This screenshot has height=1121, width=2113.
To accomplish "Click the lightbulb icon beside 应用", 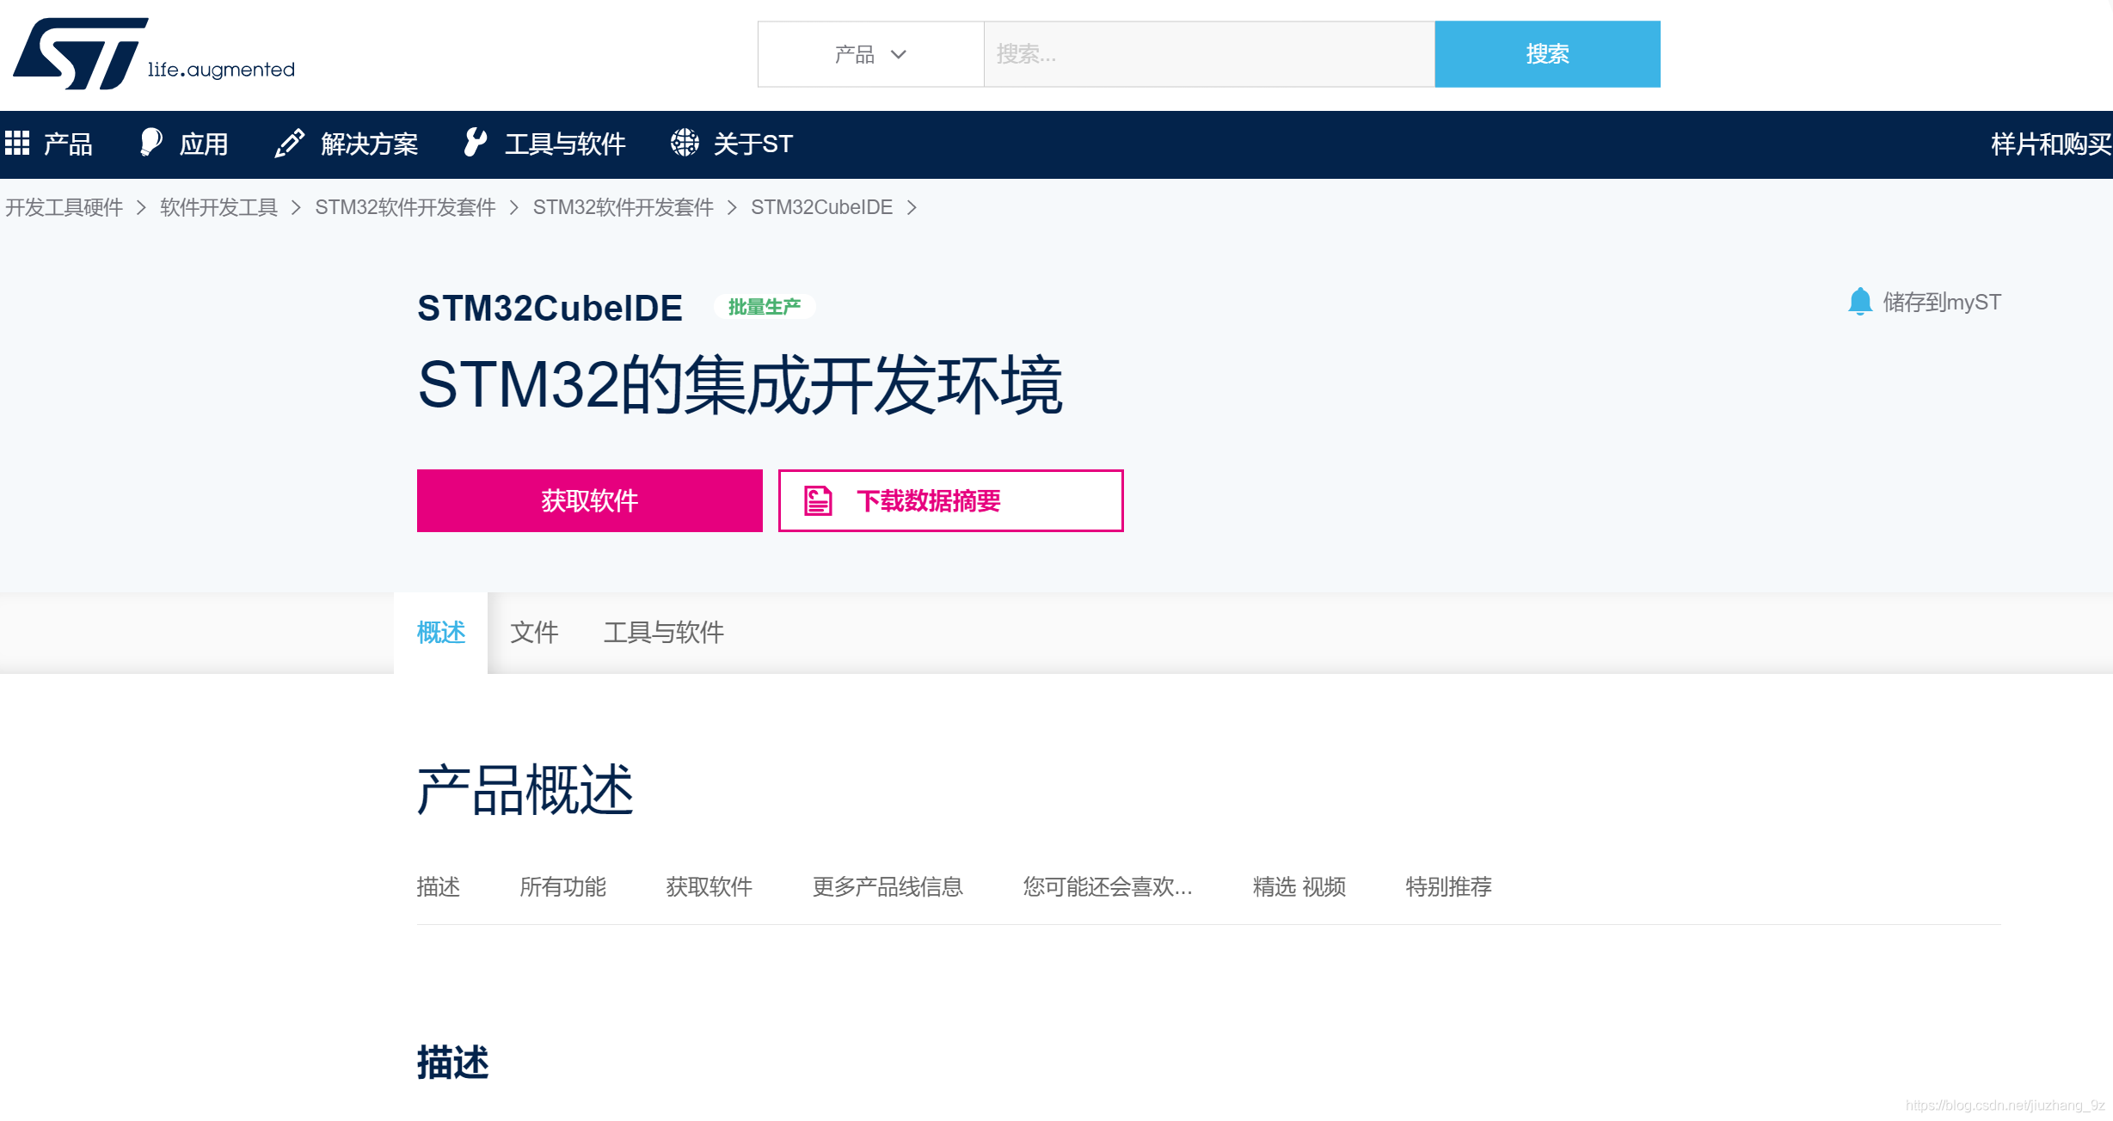I will coord(150,143).
